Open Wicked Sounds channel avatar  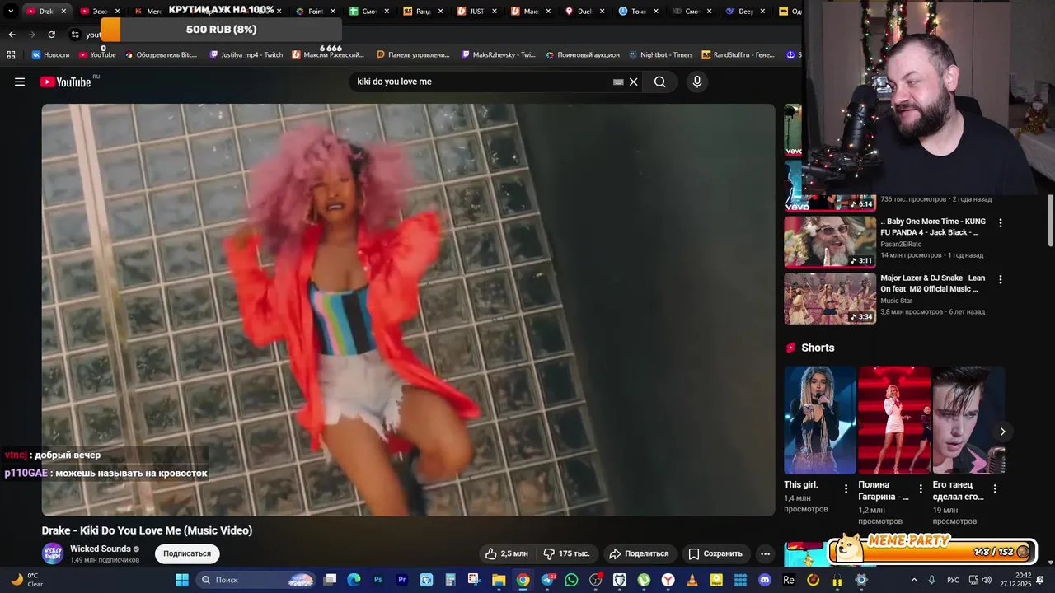pos(53,553)
